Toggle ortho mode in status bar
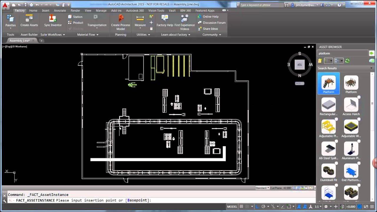 click(257, 206)
